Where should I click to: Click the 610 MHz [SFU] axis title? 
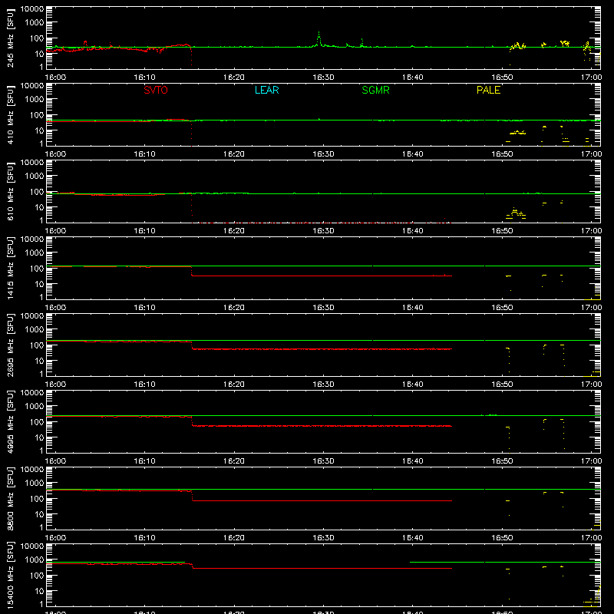[10, 191]
